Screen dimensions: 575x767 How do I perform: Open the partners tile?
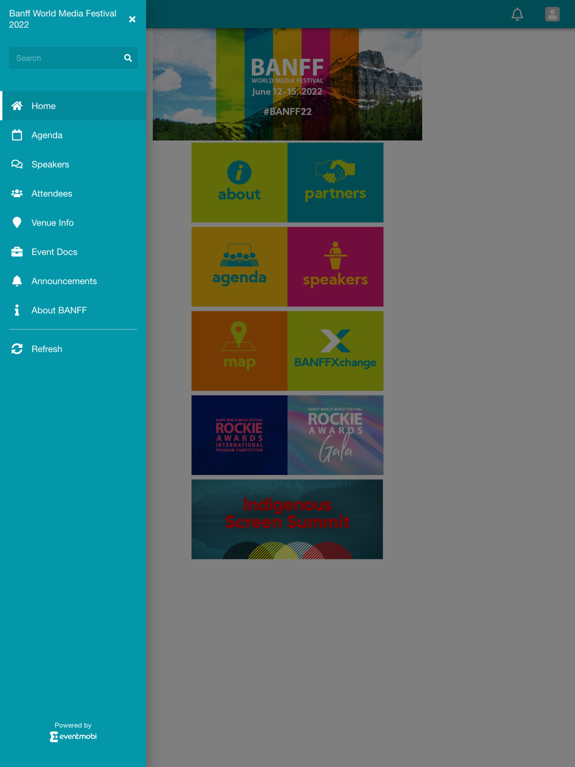tap(335, 182)
